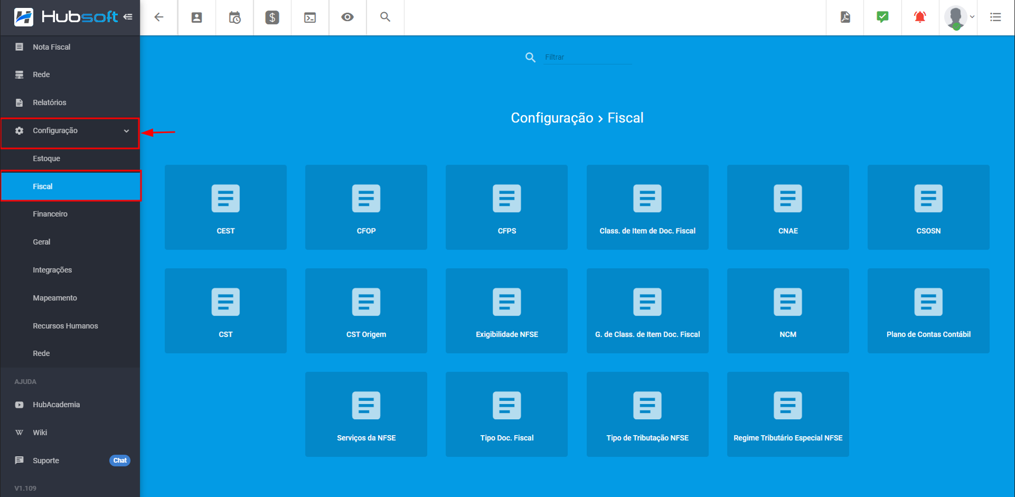Select Estoque under Configuração

70,159
